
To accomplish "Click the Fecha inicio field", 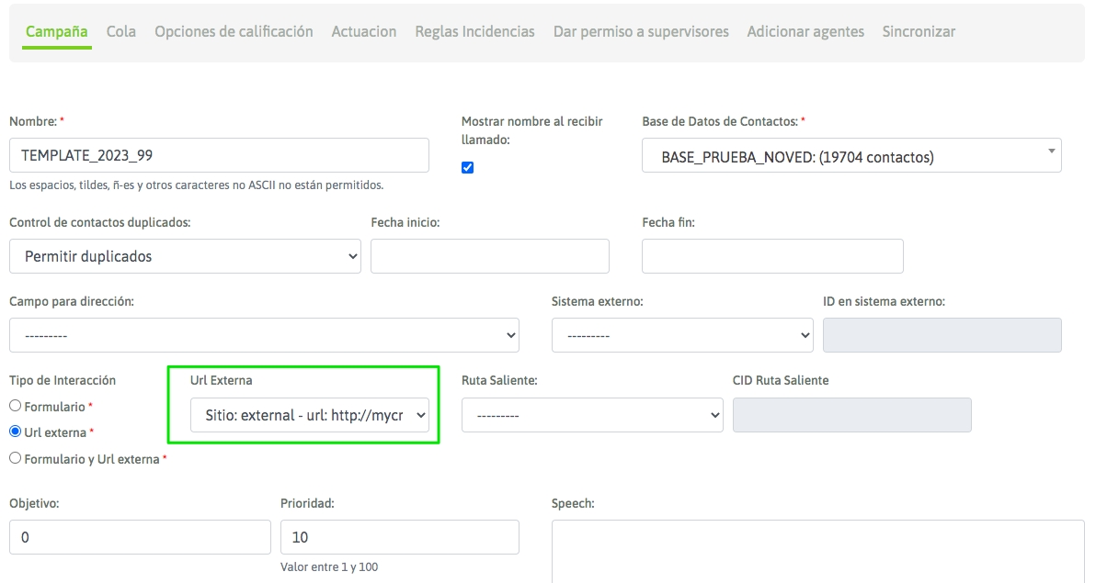I will [x=490, y=256].
